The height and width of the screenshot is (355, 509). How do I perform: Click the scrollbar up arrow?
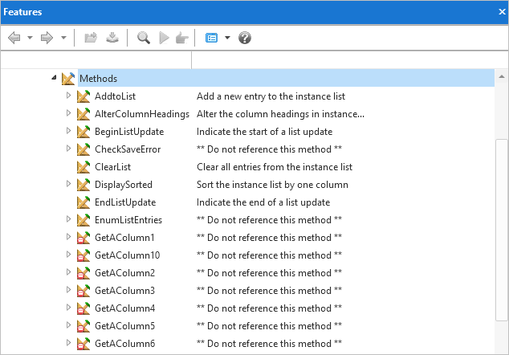(x=502, y=76)
